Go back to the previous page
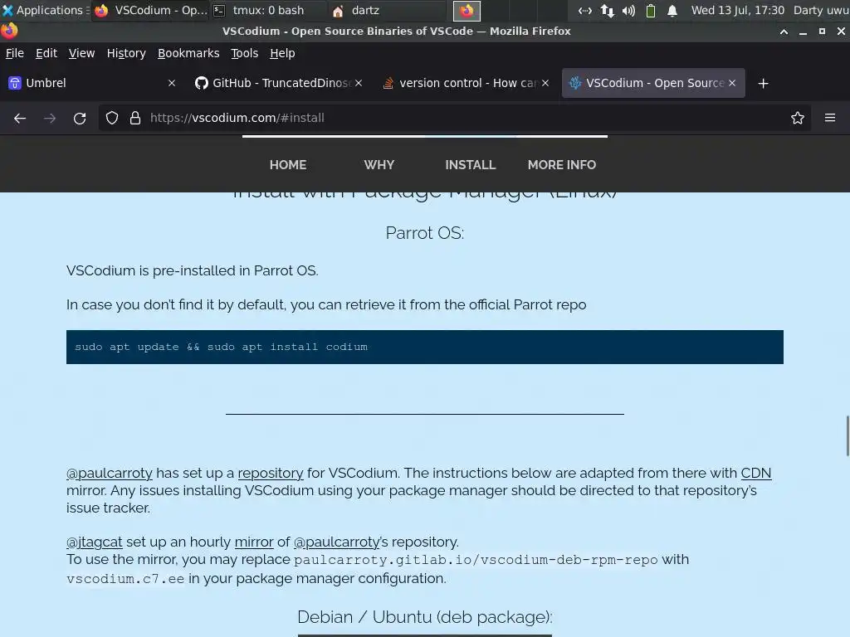The width and height of the screenshot is (850, 637). tap(20, 118)
